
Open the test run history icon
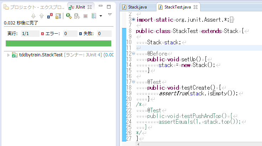pyautogui.click(x=94, y=16)
